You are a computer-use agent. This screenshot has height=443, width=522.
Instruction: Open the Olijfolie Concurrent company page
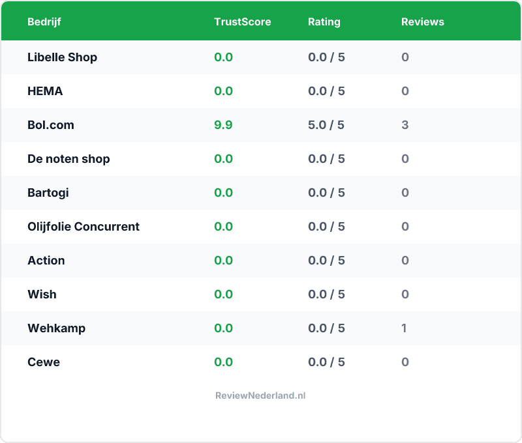(82, 227)
